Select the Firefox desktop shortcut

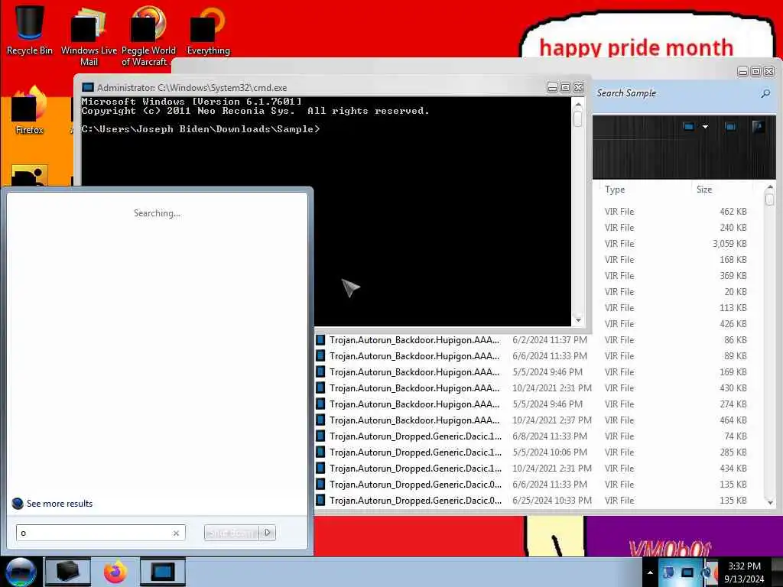(x=29, y=110)
